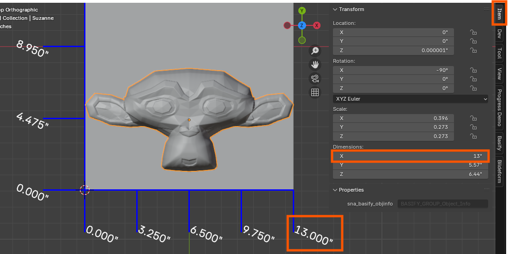This screenshot has width=508, height=254.
Task: Click the Suzanne object origin dot
Action: coord(189,120)
